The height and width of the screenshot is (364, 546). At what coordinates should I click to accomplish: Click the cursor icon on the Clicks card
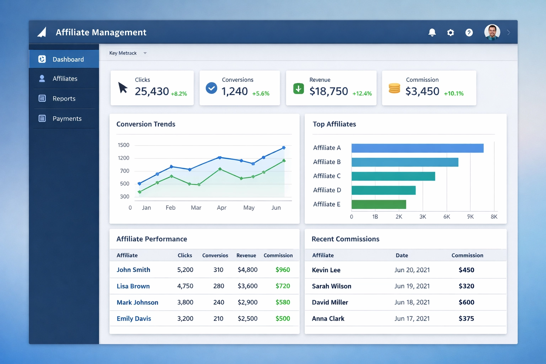(123, 88)
